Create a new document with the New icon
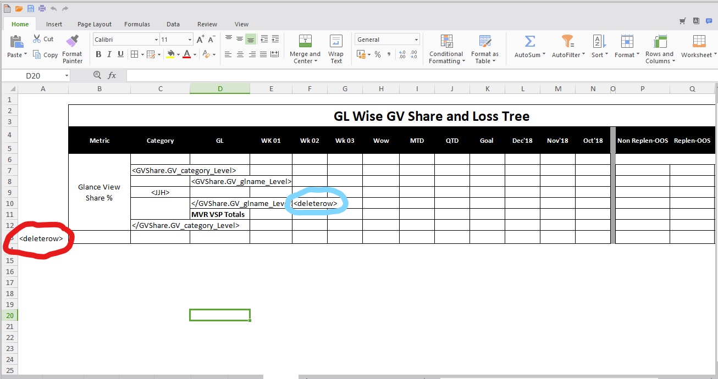This screenshot has height=379, width=718. 7,8
